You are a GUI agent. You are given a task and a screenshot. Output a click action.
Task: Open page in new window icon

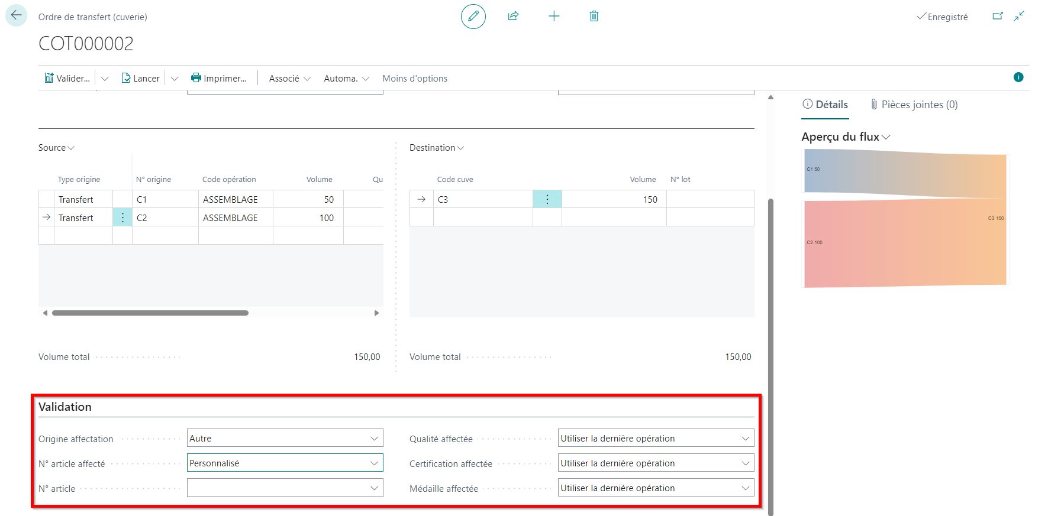(x=998, y=16)
